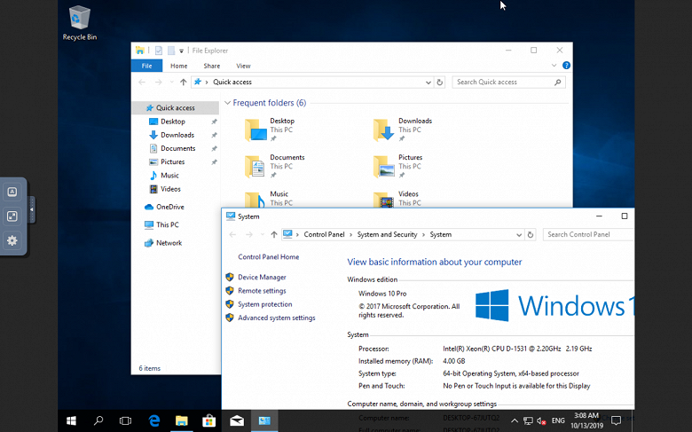This screenshot has height=432, width=692.
Task: Select This PC in navigation pane
Action: point(167,224)
